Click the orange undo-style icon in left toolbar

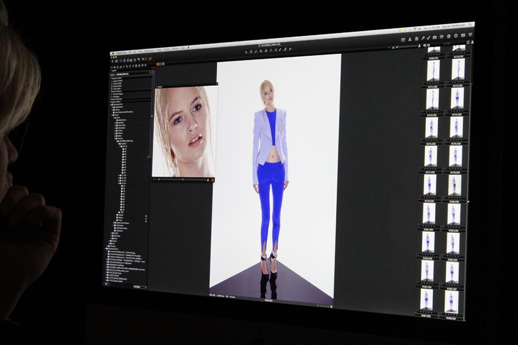pyautogui.click(x=150, y=59)
